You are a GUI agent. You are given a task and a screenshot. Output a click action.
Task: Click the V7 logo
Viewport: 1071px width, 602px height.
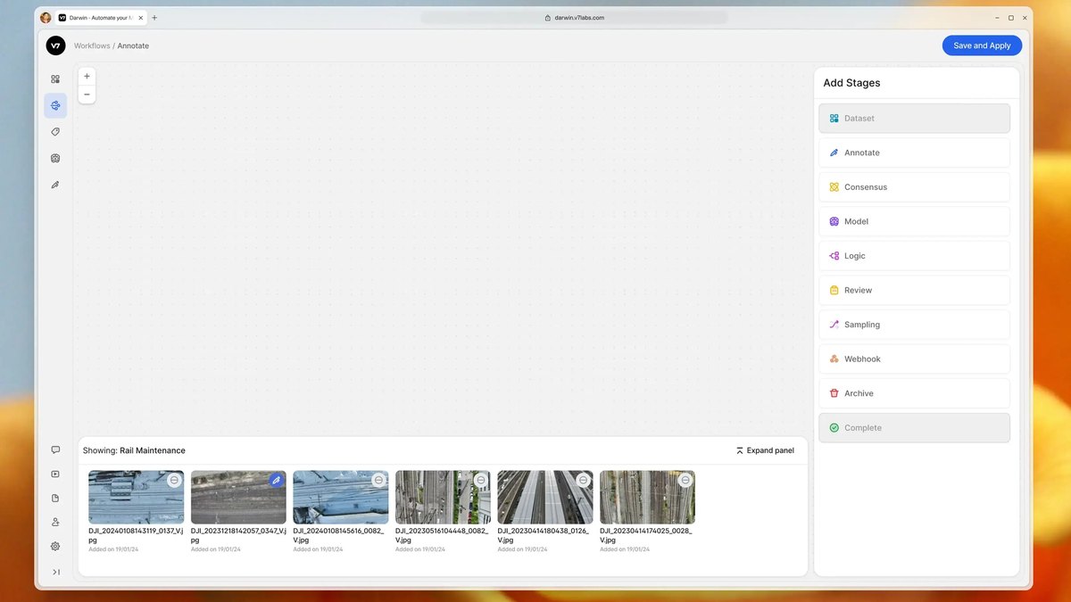tap(56, 45)
